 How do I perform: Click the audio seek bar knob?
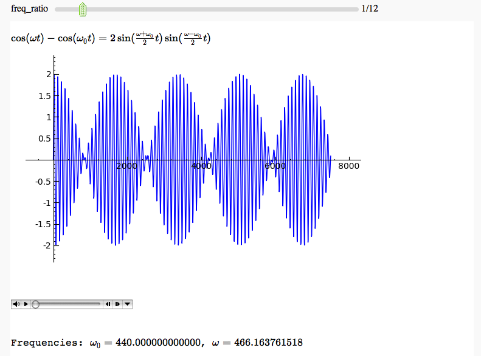click(36, 304)
